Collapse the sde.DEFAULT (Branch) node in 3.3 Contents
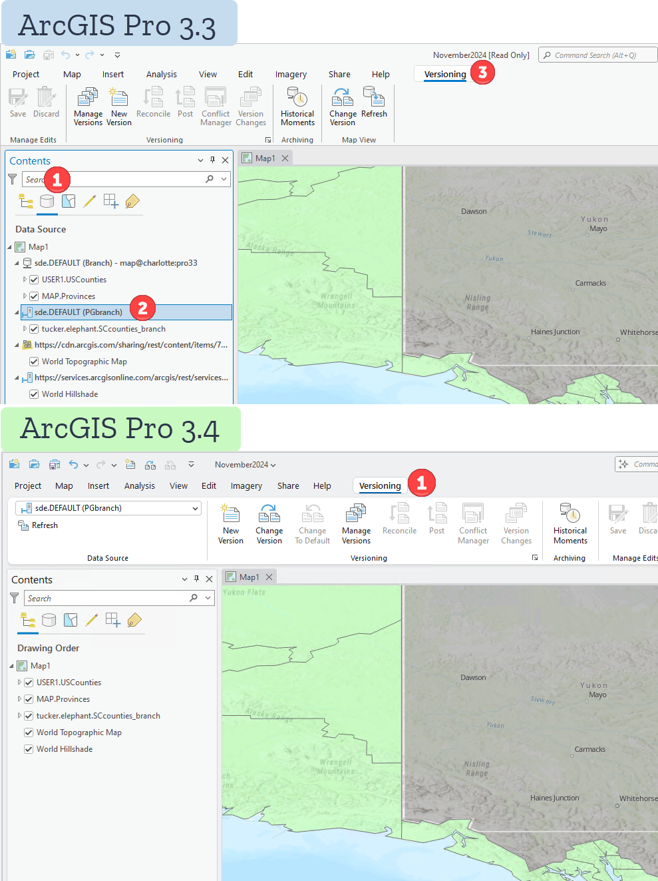Viewport: 658px width, 881px height. [17, 263]
